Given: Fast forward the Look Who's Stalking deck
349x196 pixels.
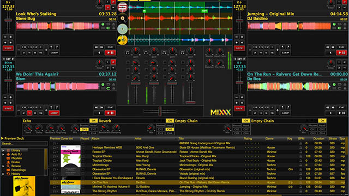Looking at the screenshot, I should pos(101,47).
